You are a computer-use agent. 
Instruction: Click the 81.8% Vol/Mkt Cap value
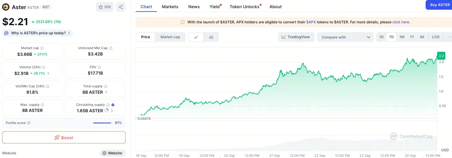coord(32,92)
